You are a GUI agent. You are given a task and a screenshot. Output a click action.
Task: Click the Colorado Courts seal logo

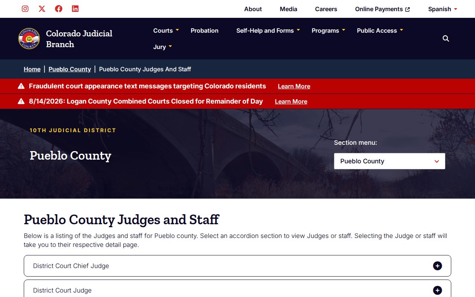[x=29, y=39]
